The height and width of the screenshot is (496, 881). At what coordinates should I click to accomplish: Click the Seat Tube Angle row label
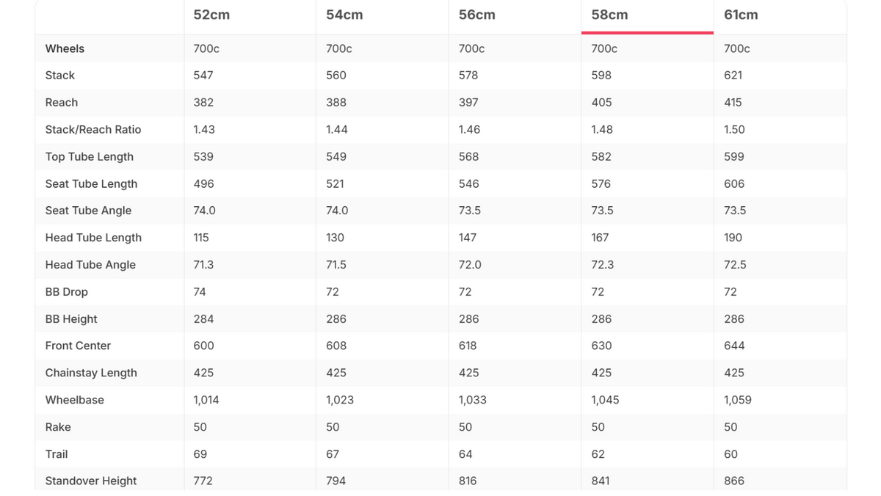click(88, 211)
